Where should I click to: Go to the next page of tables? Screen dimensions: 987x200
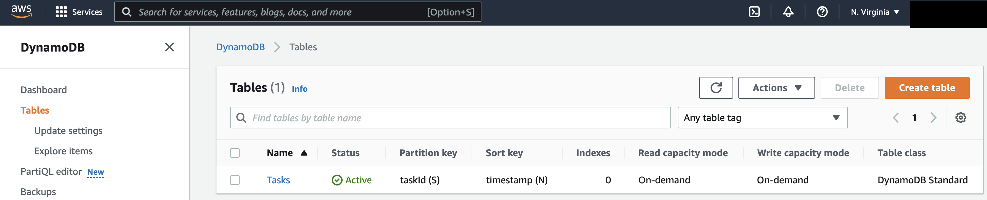click(934, 118)
